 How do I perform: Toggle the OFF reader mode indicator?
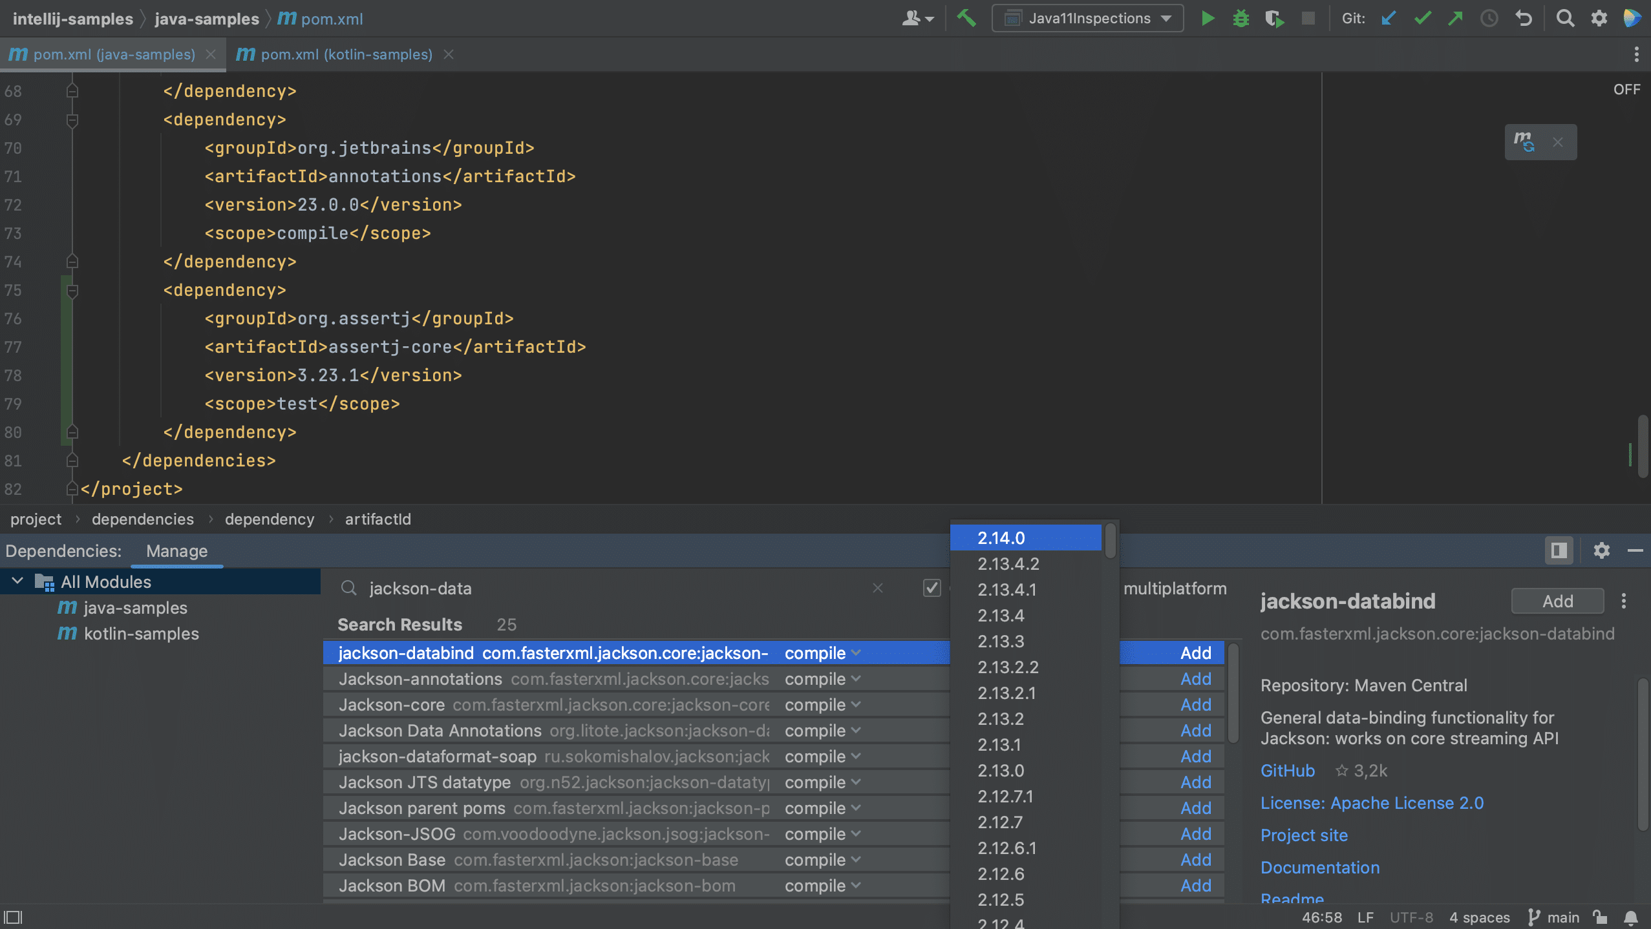coord(1626,89)
